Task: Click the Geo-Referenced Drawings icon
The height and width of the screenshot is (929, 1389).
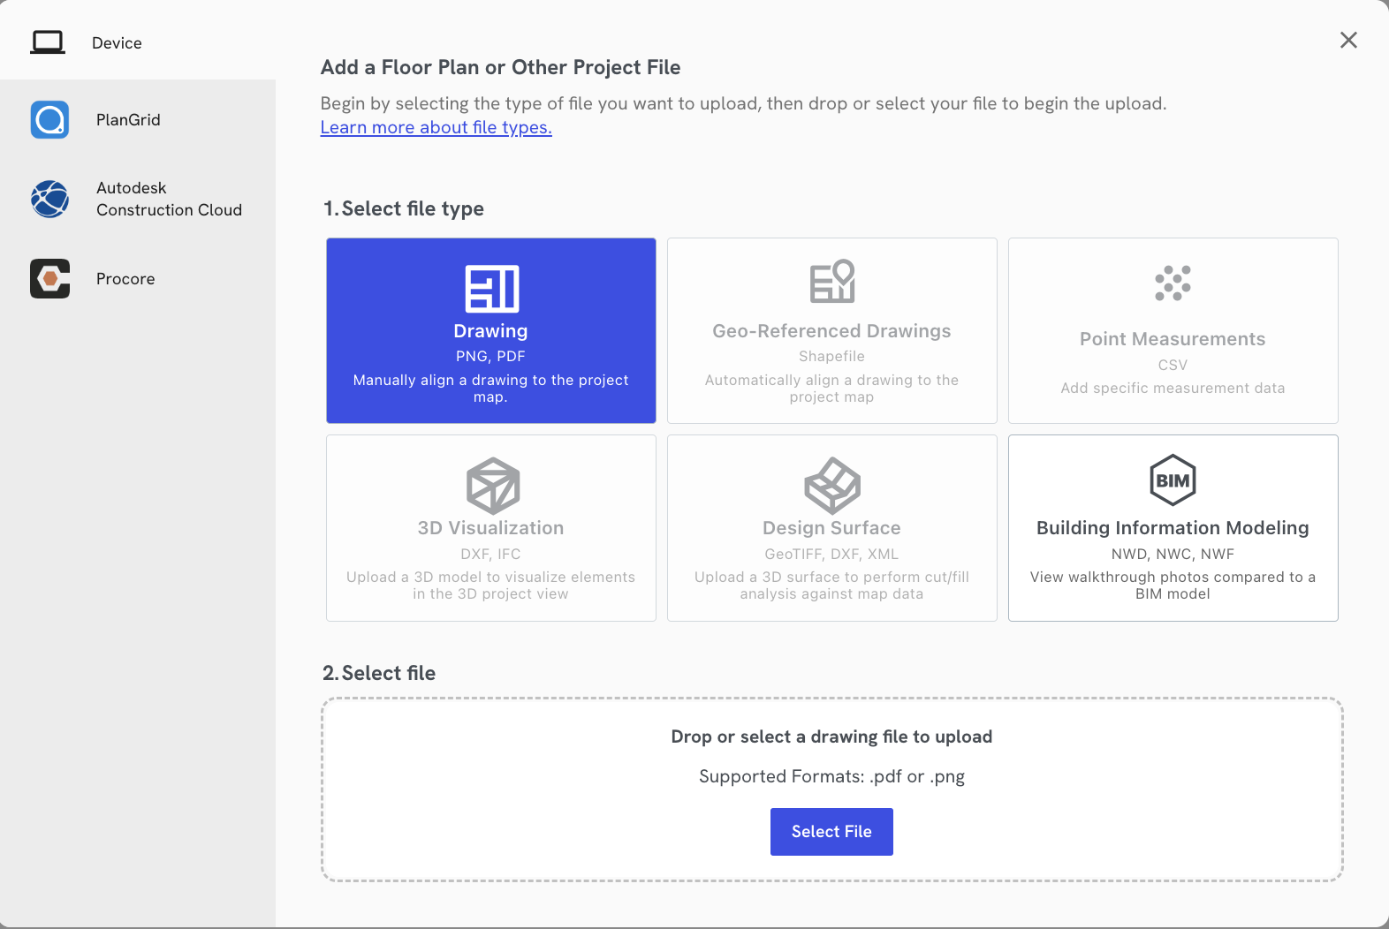Action: coord(831,281)
